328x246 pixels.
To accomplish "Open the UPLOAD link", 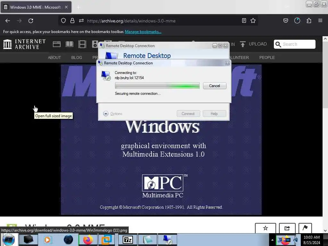I will pos(258,44).
